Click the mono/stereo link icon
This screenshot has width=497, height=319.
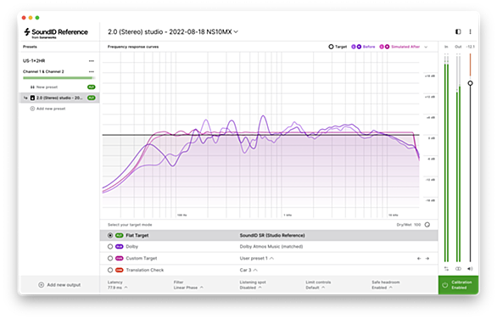click(458, 269)
